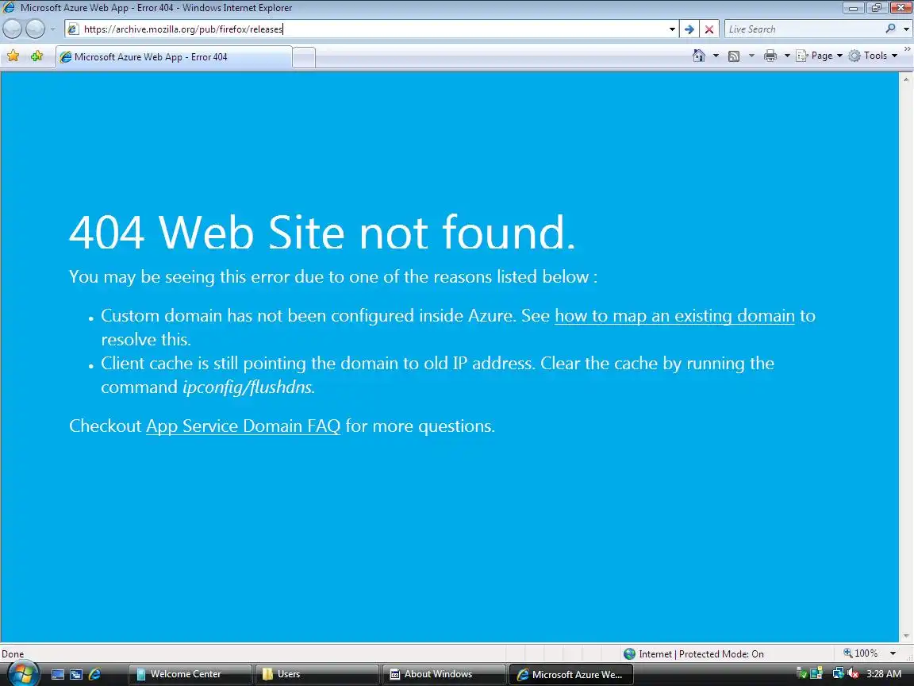
Task: Click the 404 Web Site not found heading
Action: click(x=322, y=232)
